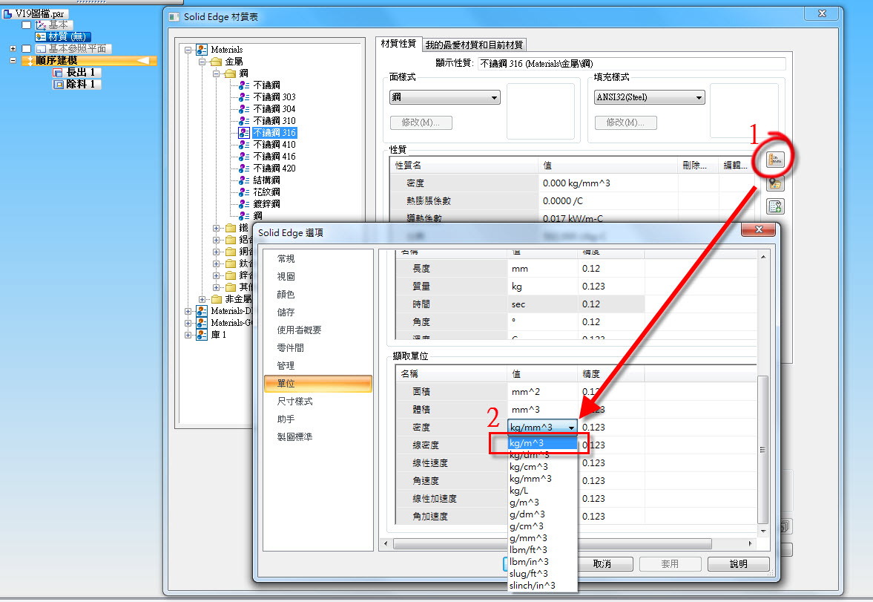Screen dimensions: 873x602
Task: Click the V19圖檔.par part file icon
Action: (x=8, y=13)
